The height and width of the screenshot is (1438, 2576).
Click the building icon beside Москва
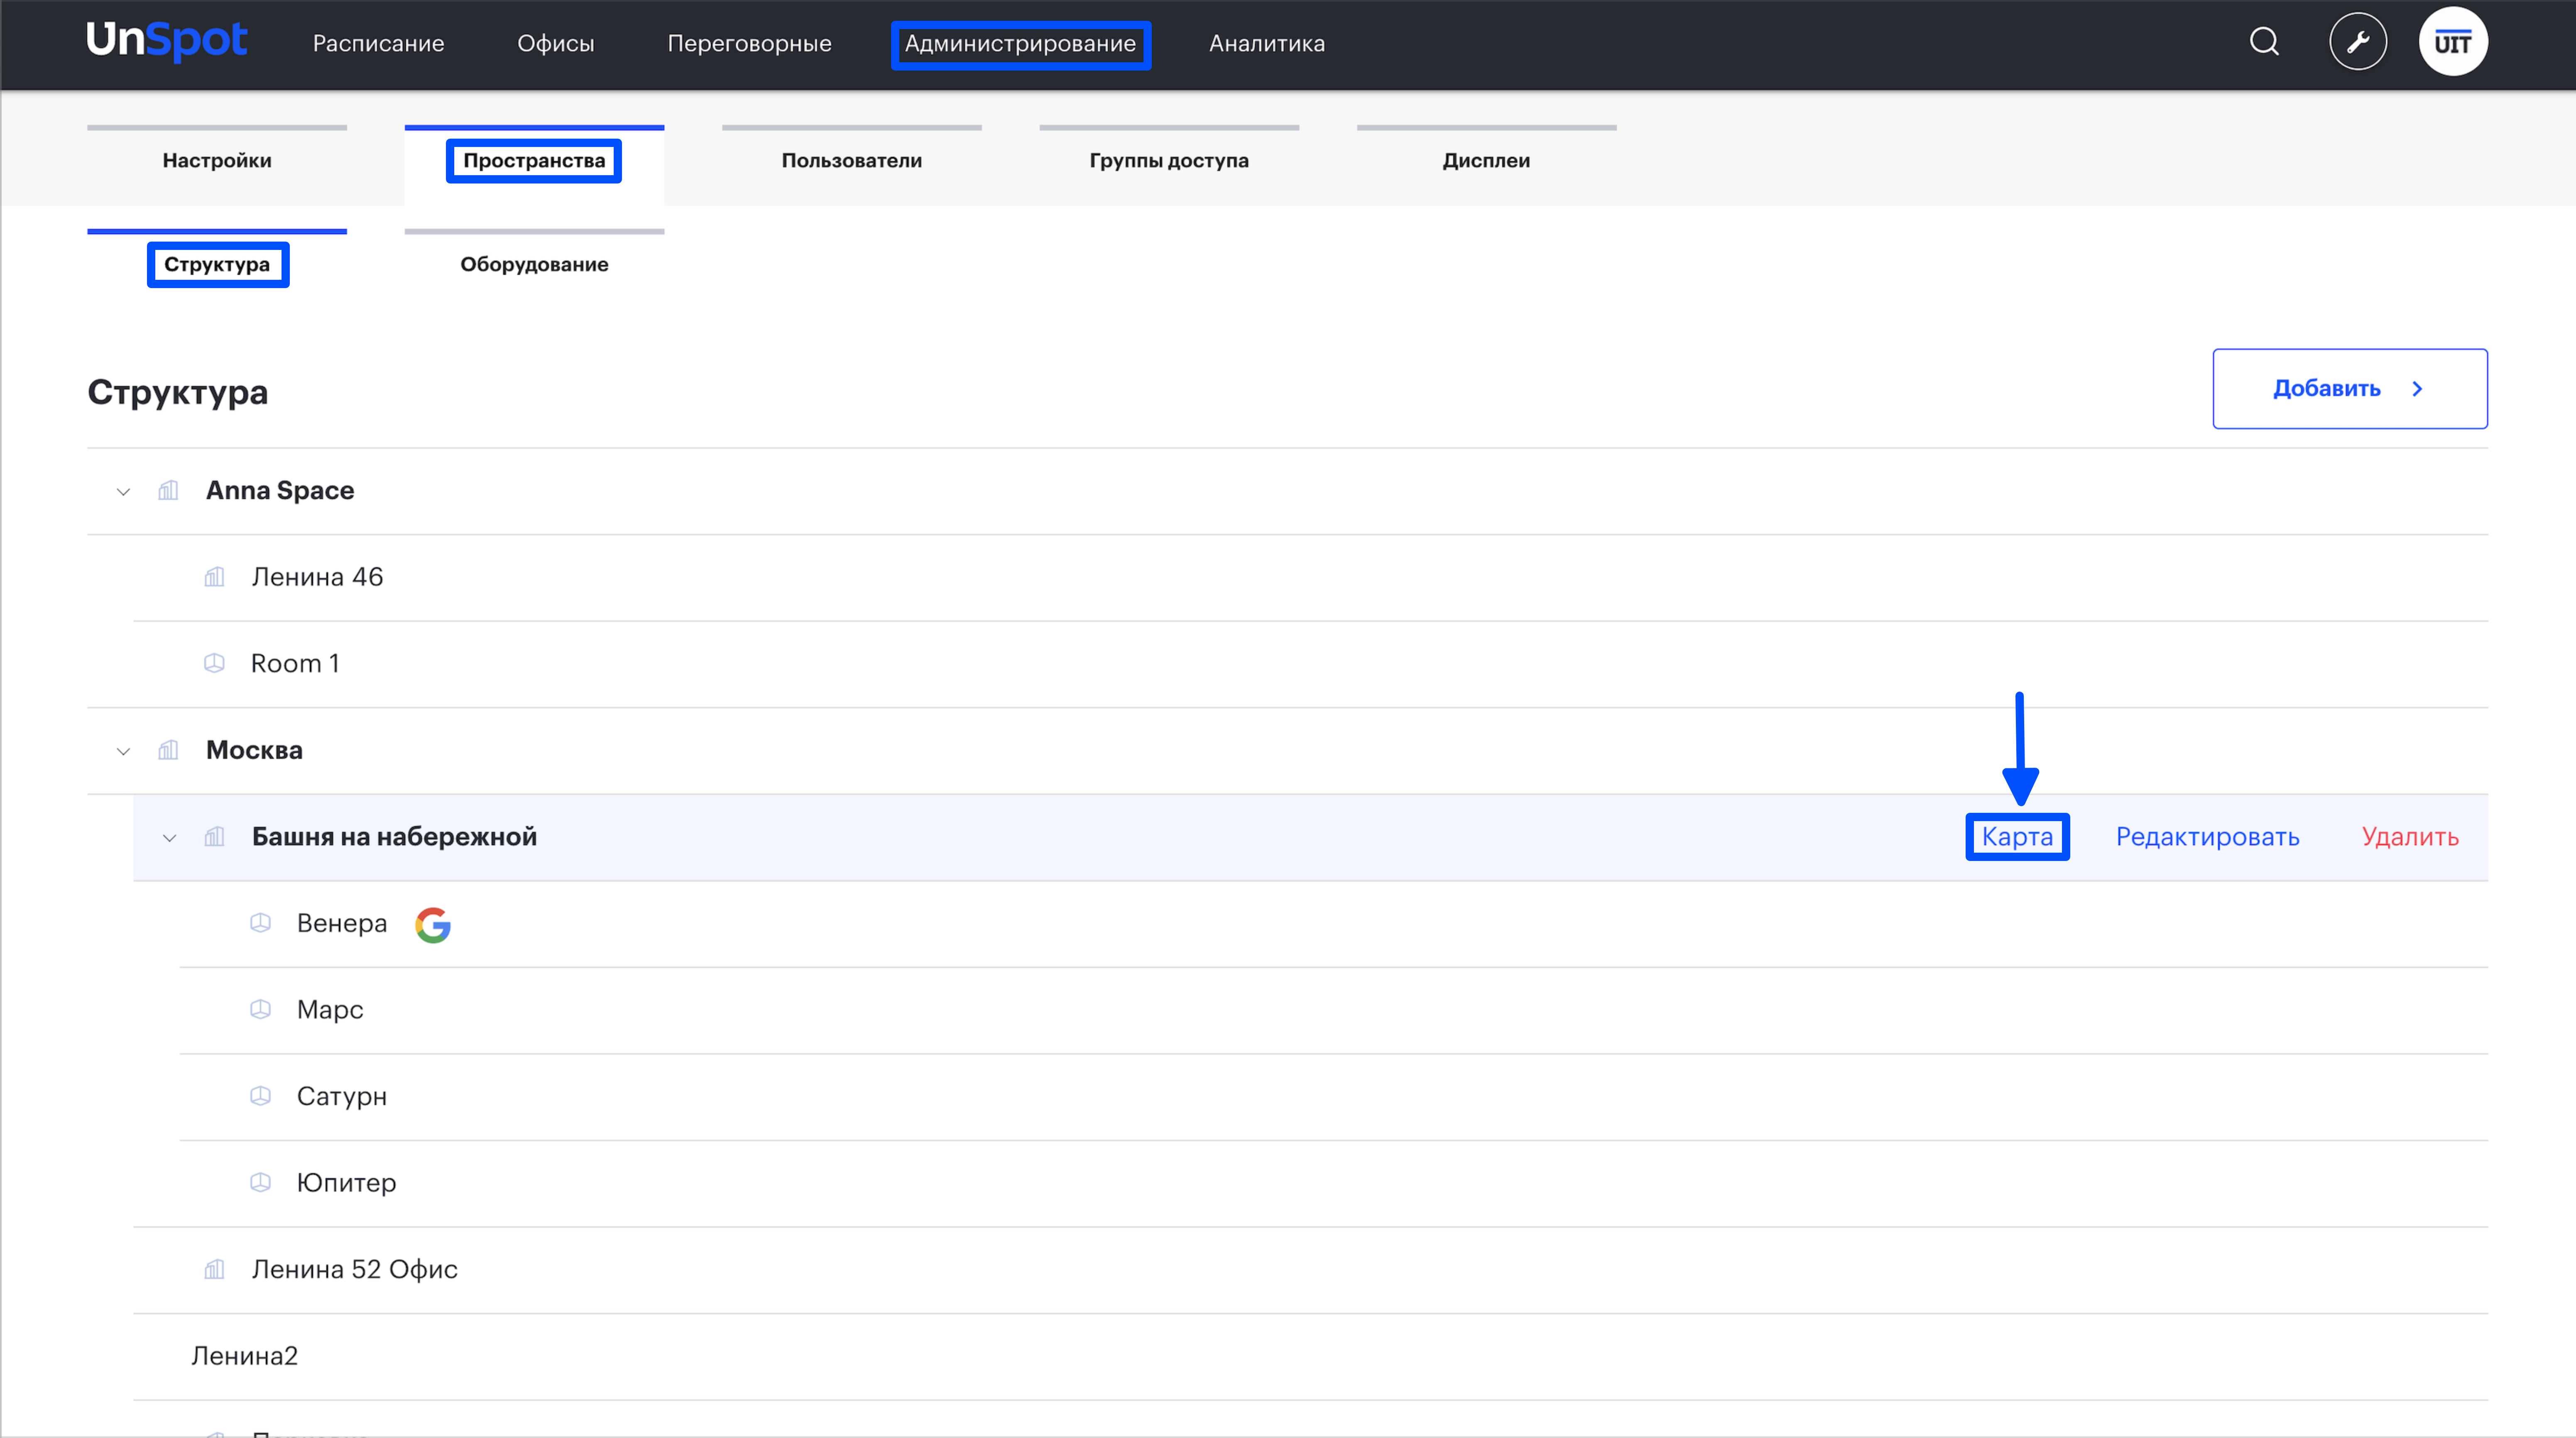(168, 750)
